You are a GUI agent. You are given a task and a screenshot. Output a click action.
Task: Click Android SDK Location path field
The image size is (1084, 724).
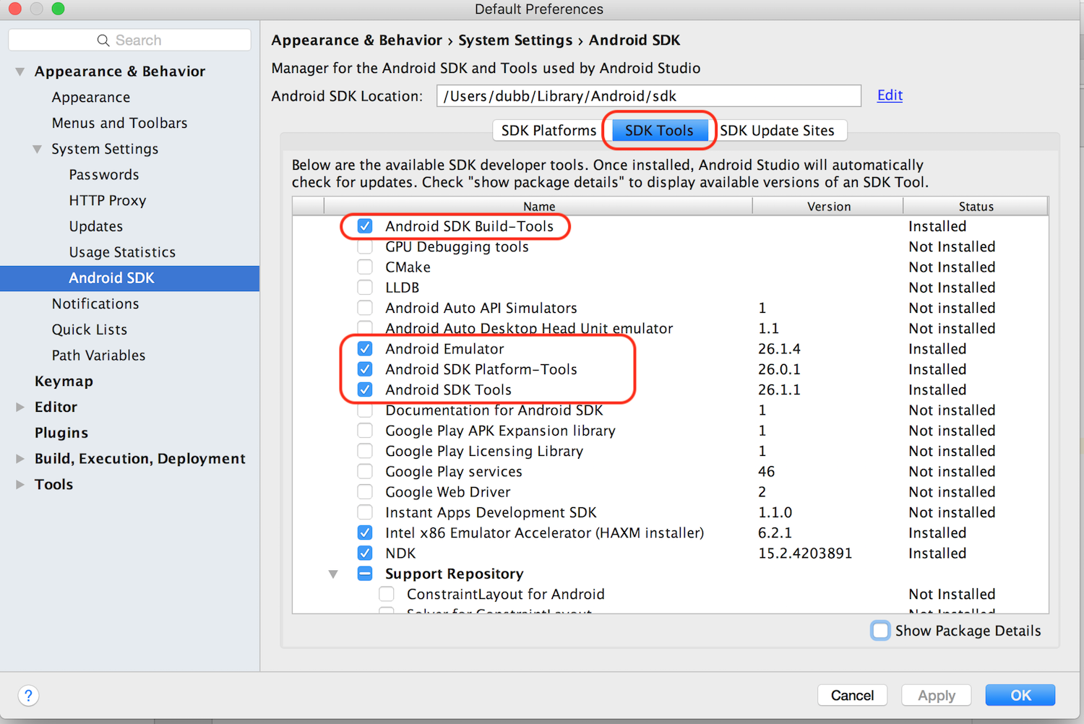[649, 96]
